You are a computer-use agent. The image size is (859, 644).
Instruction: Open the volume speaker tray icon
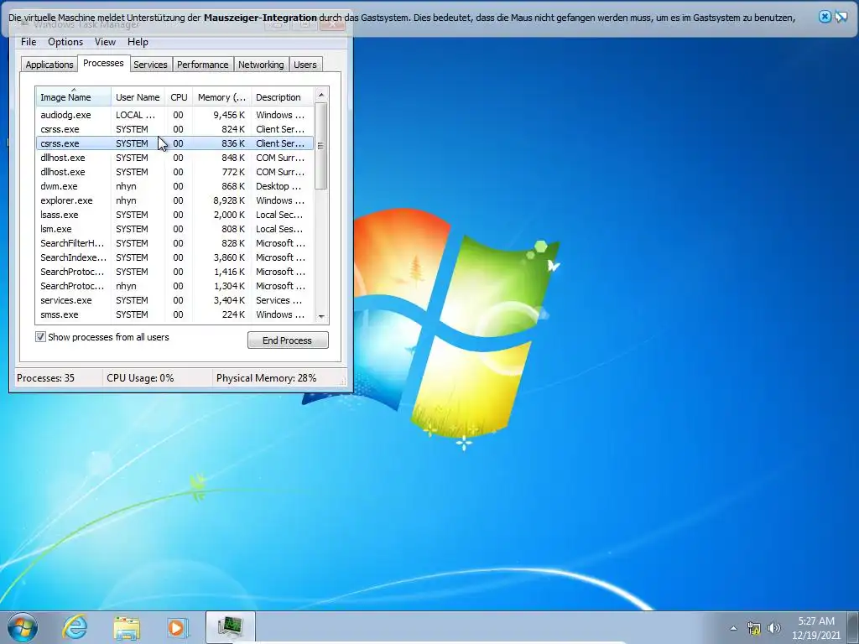tap(773, 628)
